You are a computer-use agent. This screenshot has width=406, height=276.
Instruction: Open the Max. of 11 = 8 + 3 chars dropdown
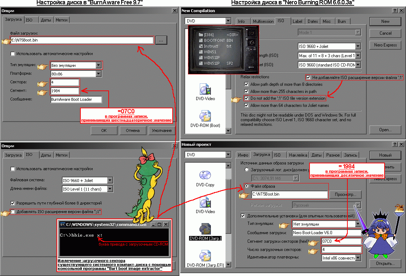coord(358,56)
